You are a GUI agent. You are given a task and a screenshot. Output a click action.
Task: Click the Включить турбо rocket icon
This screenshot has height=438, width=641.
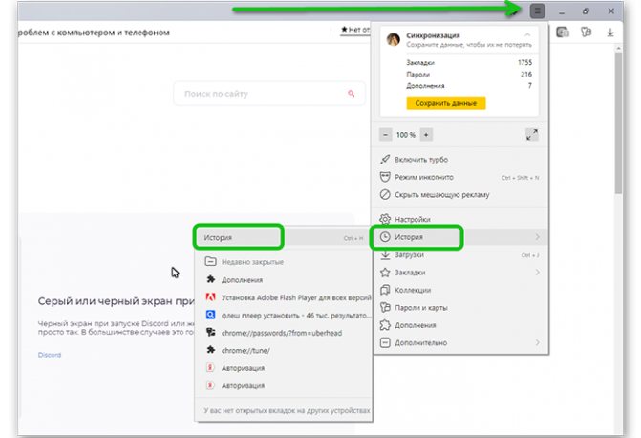[x=385, y=160]
